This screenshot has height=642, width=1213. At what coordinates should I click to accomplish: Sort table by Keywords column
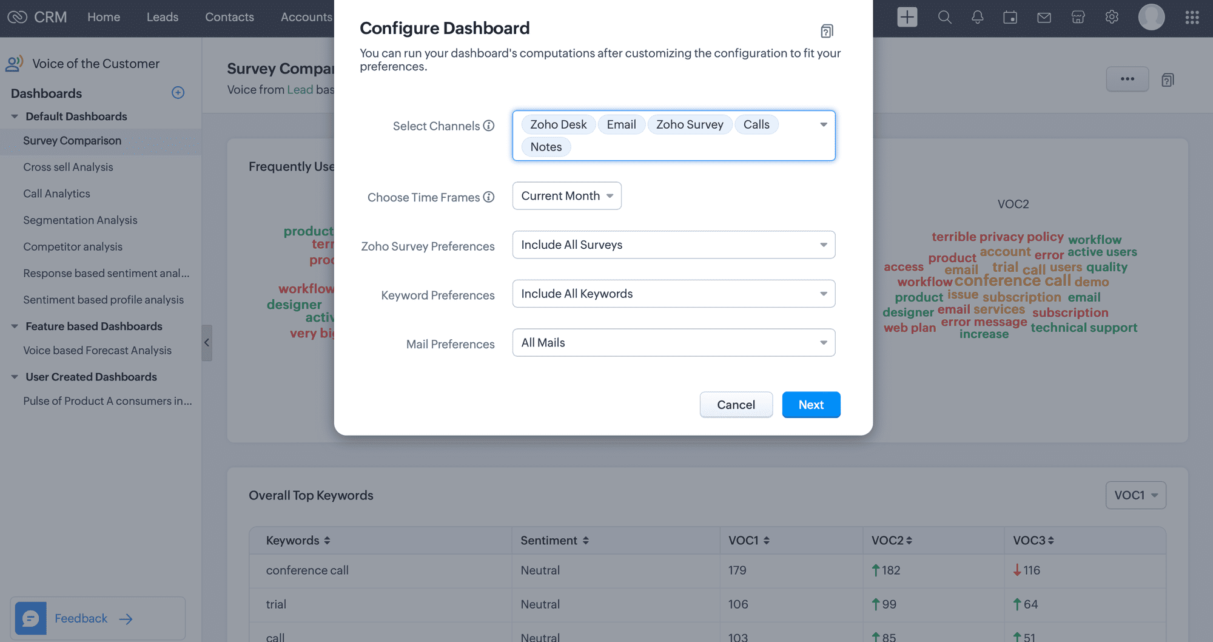pyautogui.click(x=327, y=541)
